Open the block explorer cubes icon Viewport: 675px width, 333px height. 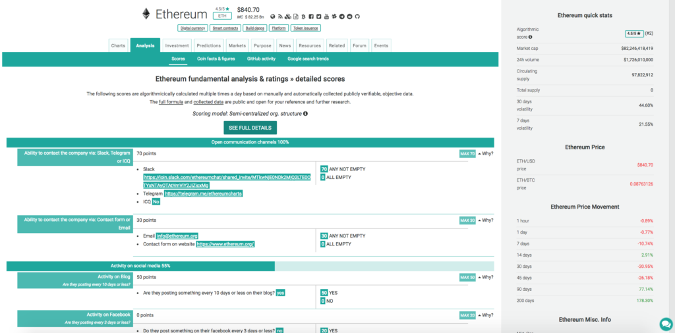pos(288,16)
